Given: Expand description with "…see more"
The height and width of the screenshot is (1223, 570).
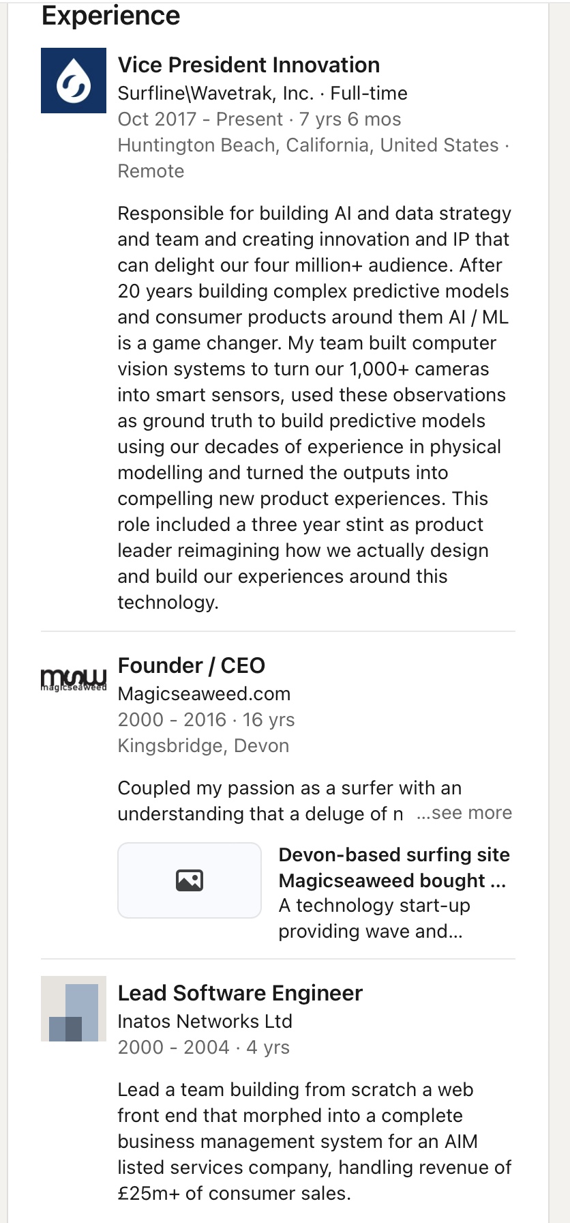Looking at the screenshot, I should pos(464,813).
